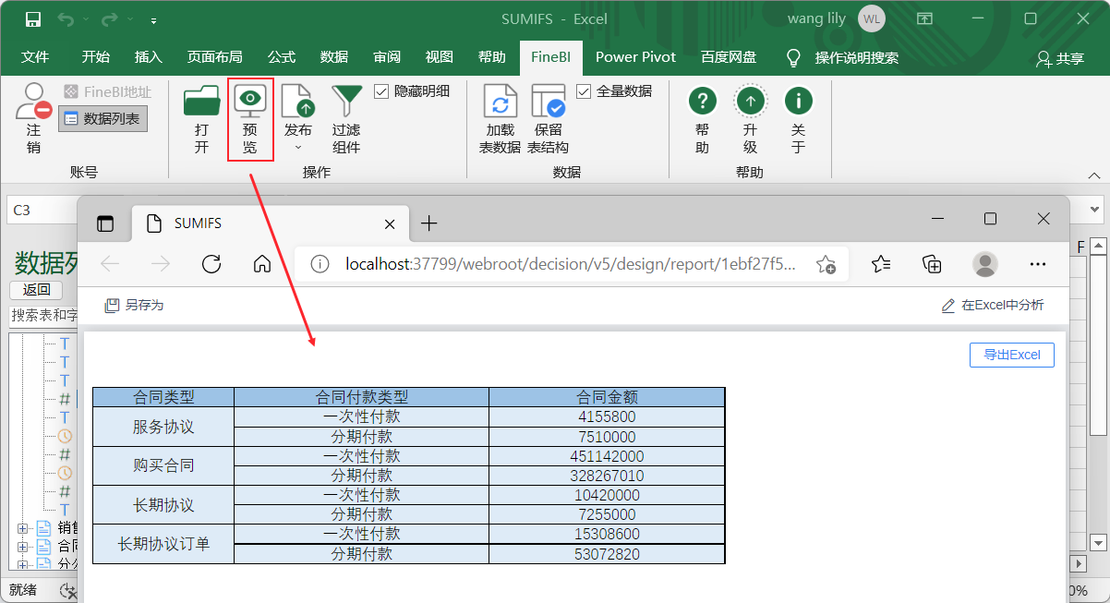
Task: Expand the Excel formula bar dropdown
Action: pyautogui.click(x=1095, y=210)
